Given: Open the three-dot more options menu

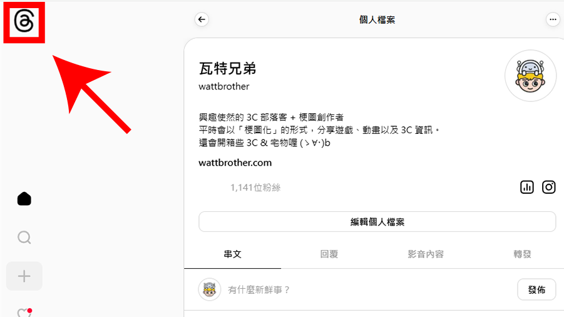Looking at the screenshot, I should 553,19.
